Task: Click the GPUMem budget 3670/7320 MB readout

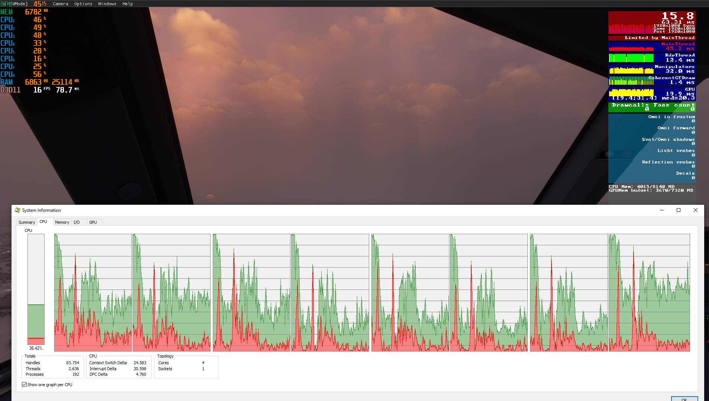Action: 651,190
